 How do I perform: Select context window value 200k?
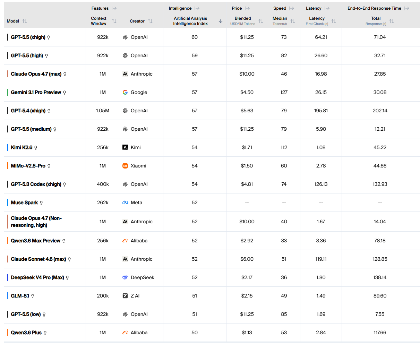[x=103, y=296]
